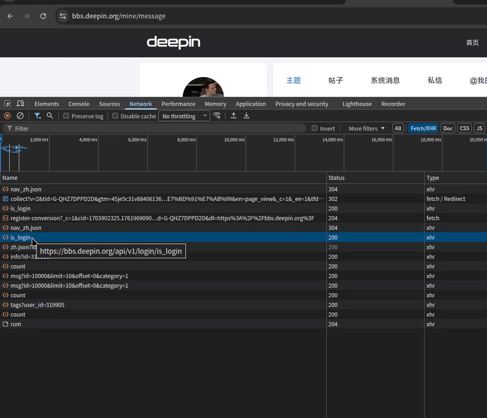The image size is (487, 418).
Task: Tick the Invert filter checkbox
Action: tap(314, 128)
